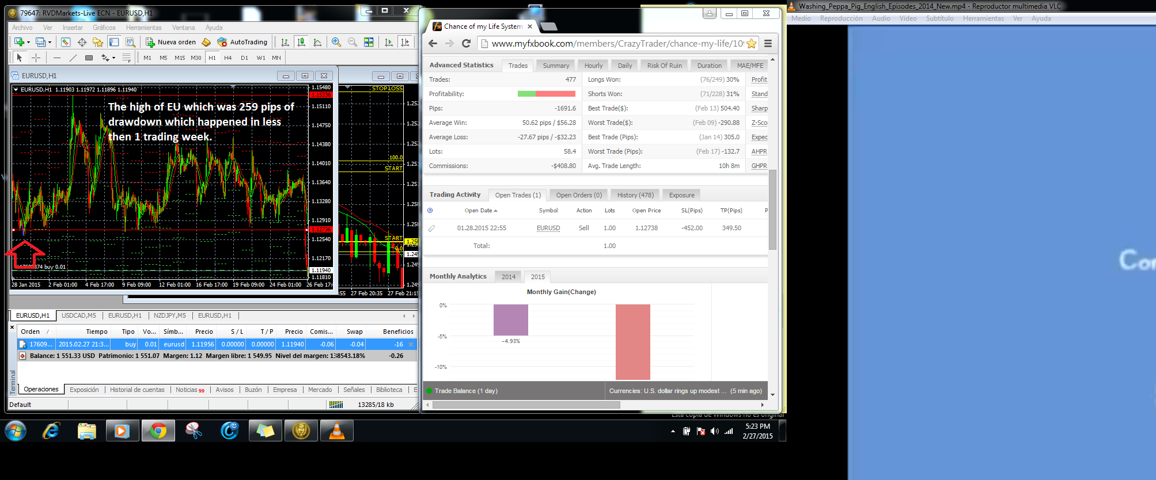
Task: Set timeframe to H4
Action: [x=228, y=58]
